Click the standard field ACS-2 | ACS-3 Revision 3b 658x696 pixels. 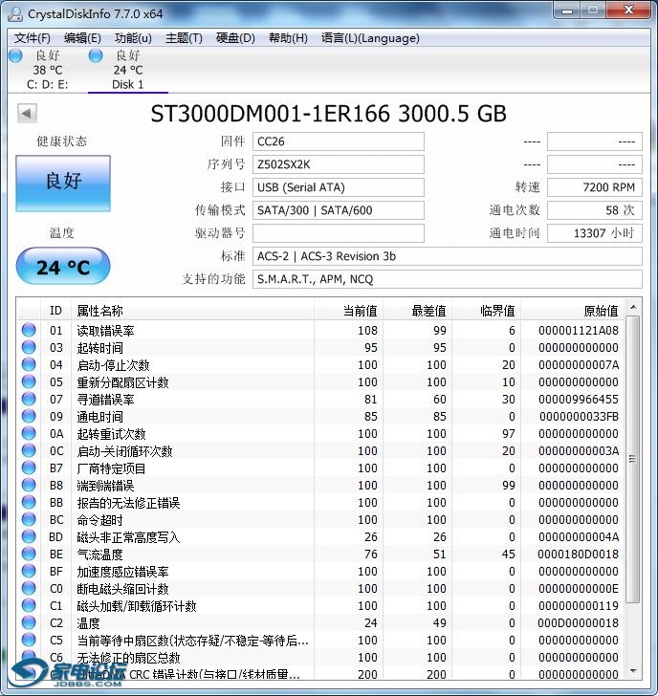click(447, 256)
